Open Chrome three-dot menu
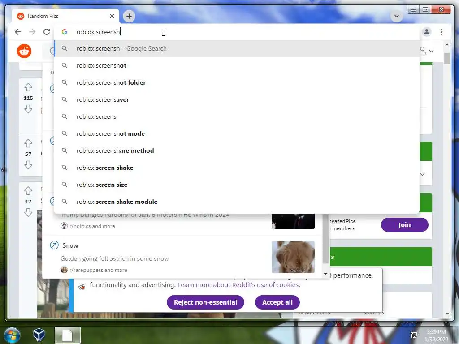The image size is (459, 344). point(442,32)
